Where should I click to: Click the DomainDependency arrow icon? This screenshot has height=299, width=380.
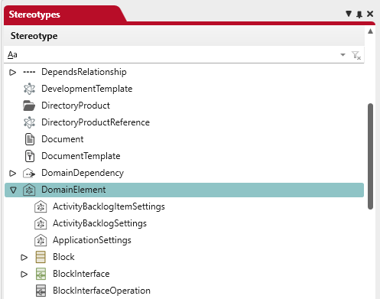[29, 174]
